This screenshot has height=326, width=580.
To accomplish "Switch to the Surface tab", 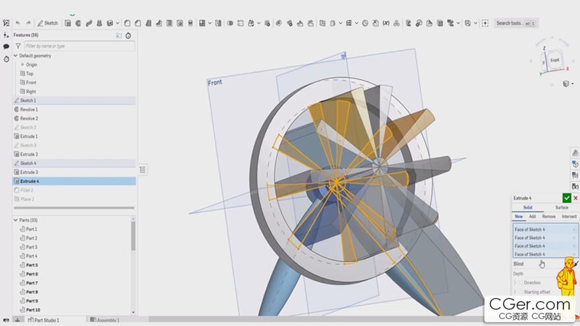I will tap(561, 207).
